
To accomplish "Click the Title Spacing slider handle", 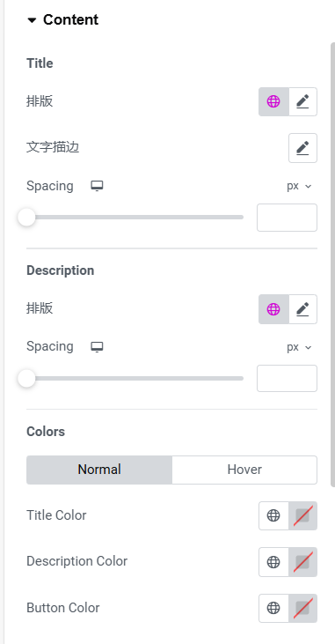I will tap(26, 217).
